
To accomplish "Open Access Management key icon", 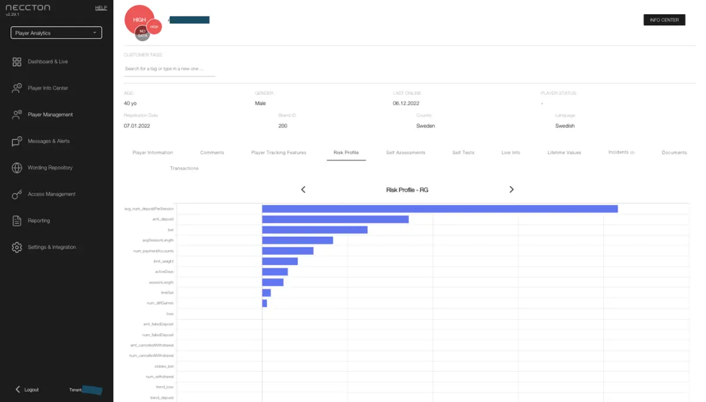I will (x=16, y=194).
